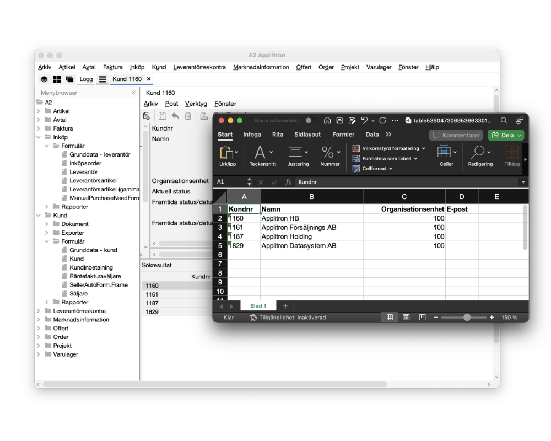Click the Excel share-people icon in title bar
The image size is (551, 441).
520,121
